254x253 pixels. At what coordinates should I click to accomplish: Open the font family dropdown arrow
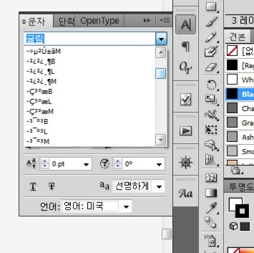click(x=161, y=39)
